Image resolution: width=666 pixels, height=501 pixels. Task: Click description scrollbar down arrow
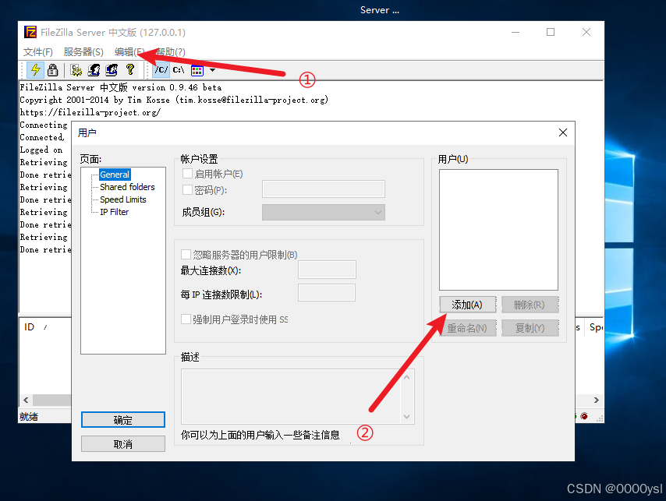(407, 417)
